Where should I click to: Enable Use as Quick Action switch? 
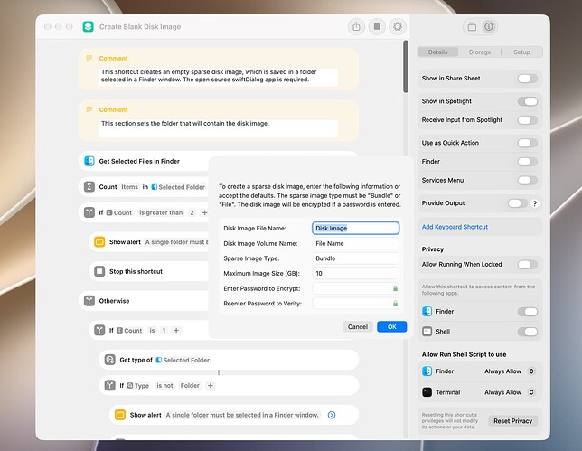click(528, 143)
